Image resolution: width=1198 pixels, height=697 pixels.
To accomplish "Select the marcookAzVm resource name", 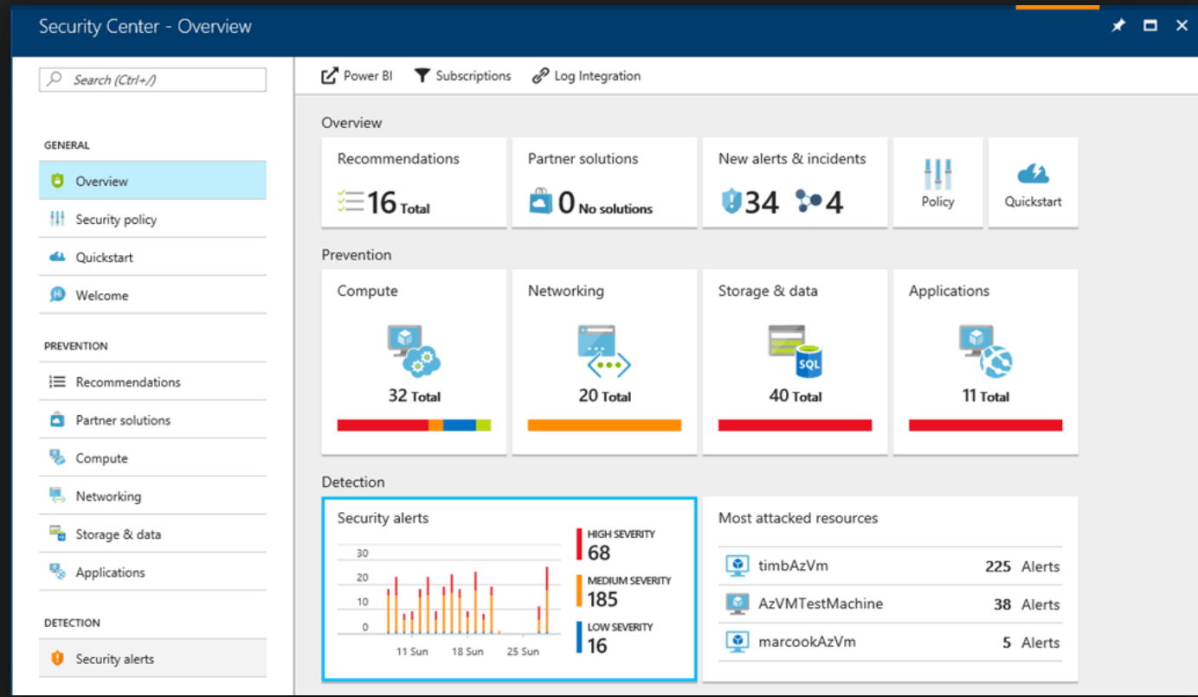I will (807, 642).
